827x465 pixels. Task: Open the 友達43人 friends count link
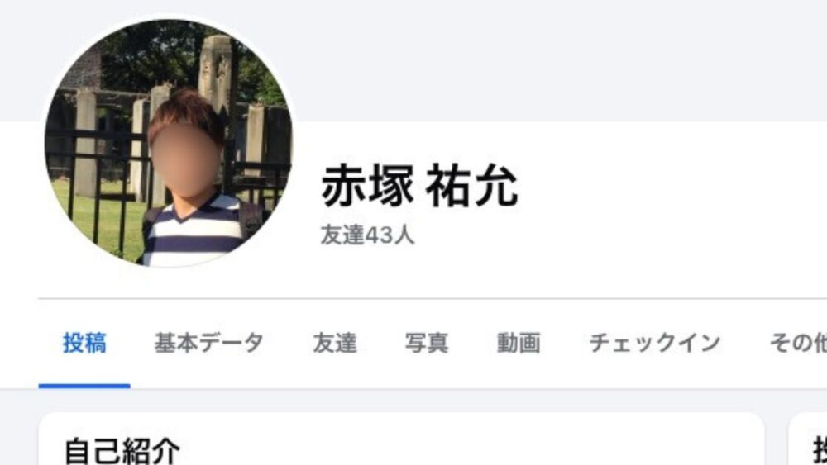coord(368,235)
